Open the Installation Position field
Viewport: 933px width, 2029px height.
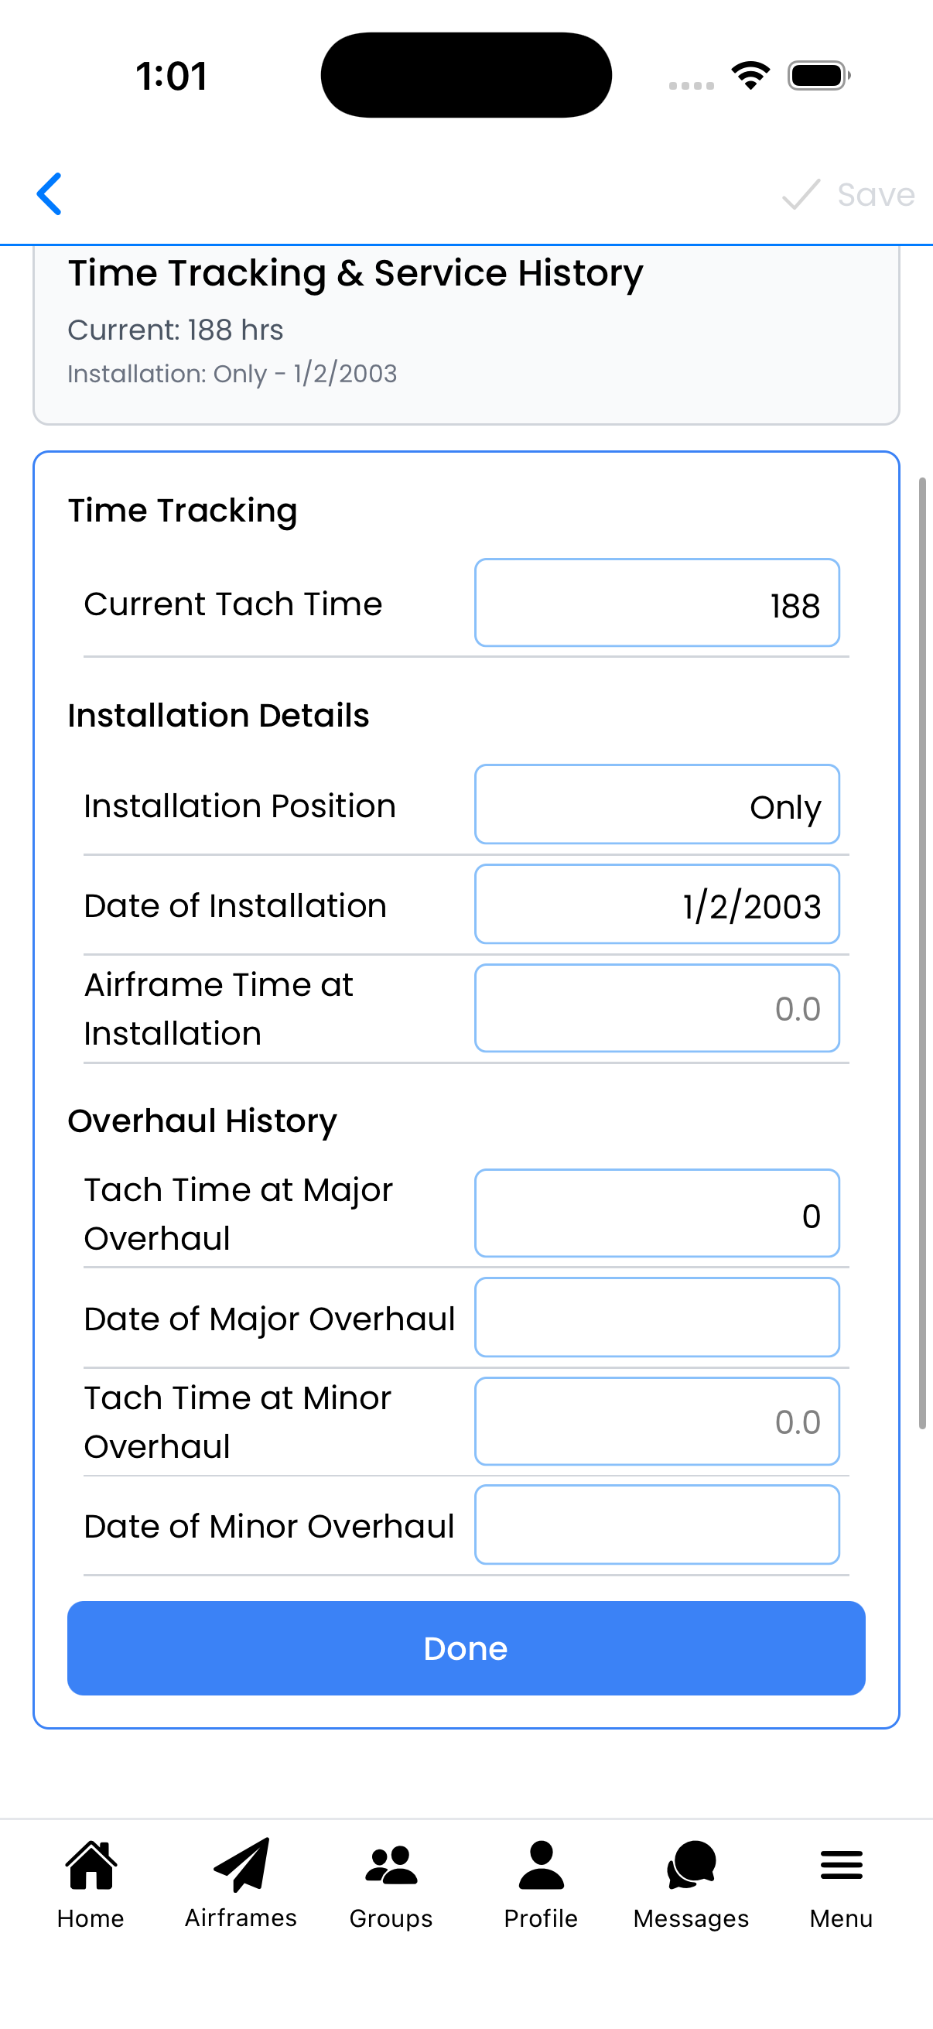pyautogui.click(x=657, y=805)
